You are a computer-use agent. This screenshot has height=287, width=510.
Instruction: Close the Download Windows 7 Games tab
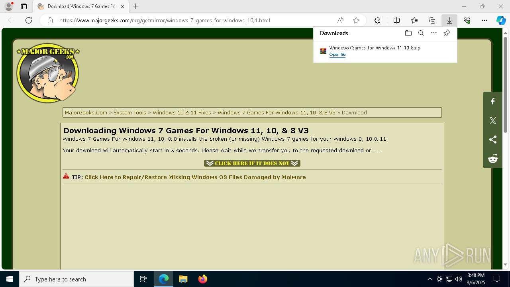122,6
